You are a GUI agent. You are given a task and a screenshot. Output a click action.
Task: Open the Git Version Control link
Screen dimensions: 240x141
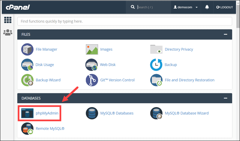click(117, 80)
